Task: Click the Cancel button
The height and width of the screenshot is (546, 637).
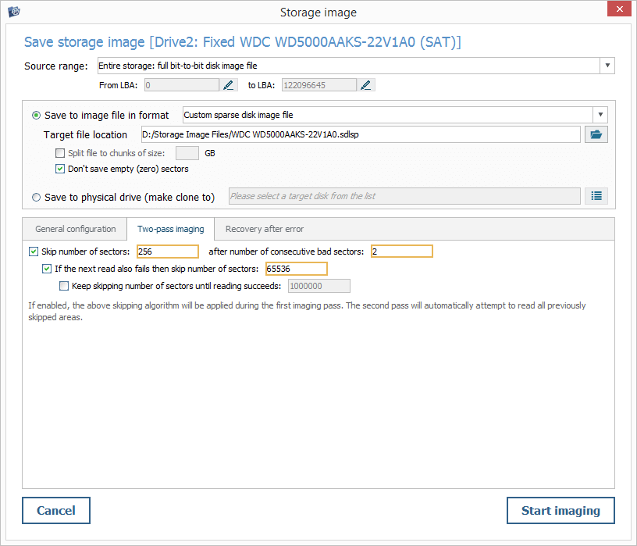Action: click(x=56, y=511)
